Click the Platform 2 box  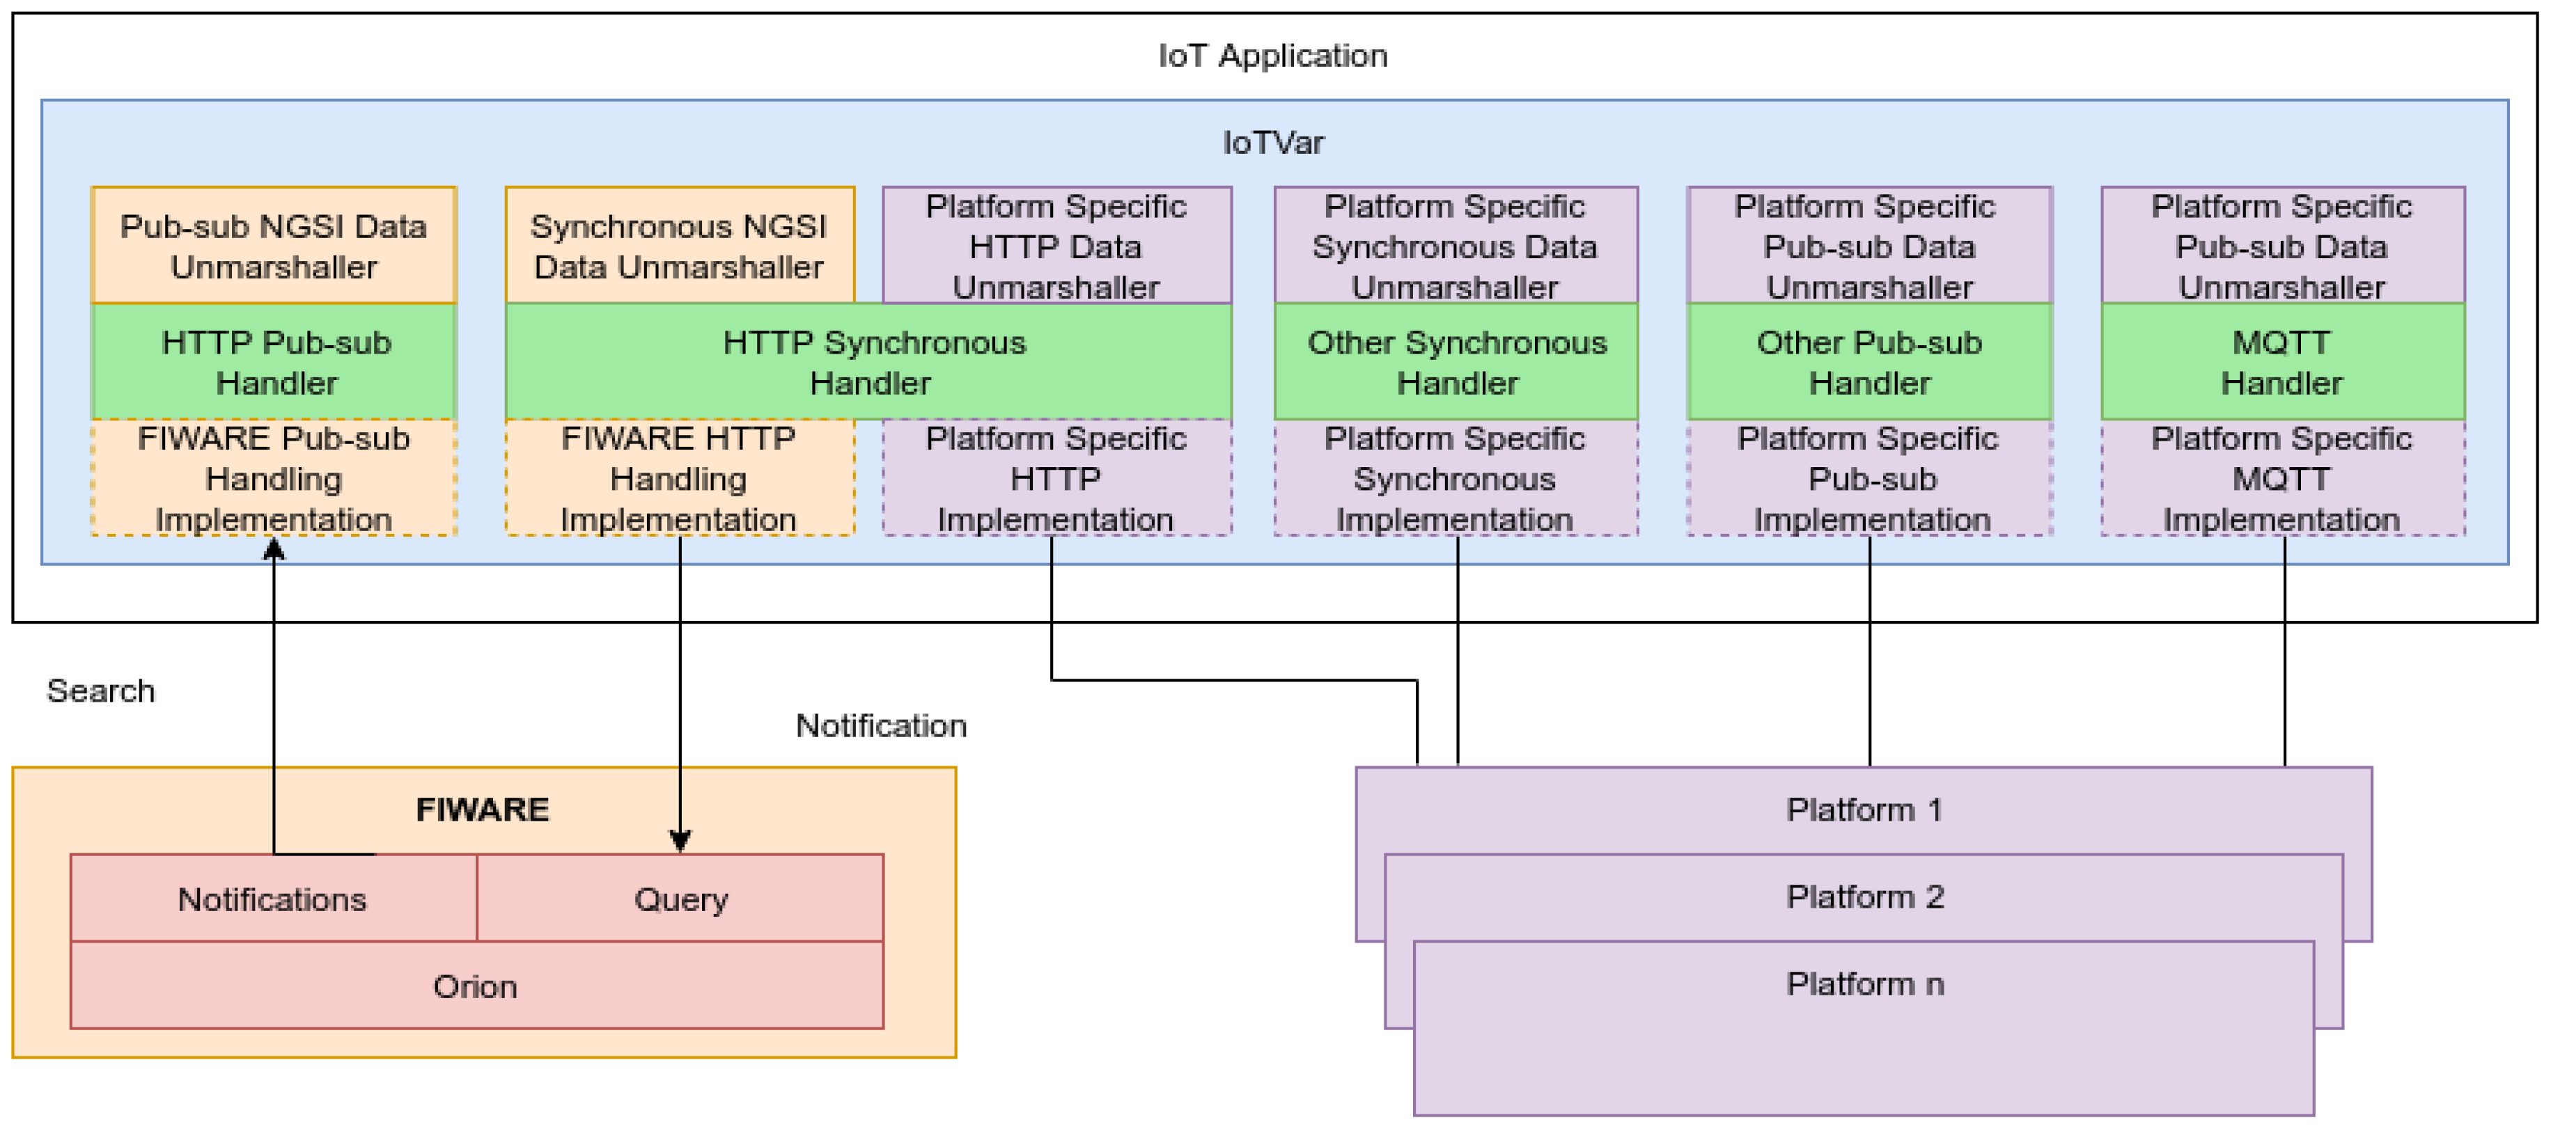point(1864,897)
